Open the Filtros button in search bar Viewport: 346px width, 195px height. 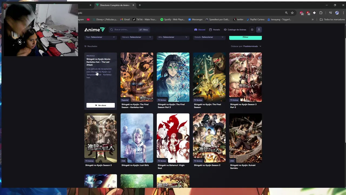point(144,30)
